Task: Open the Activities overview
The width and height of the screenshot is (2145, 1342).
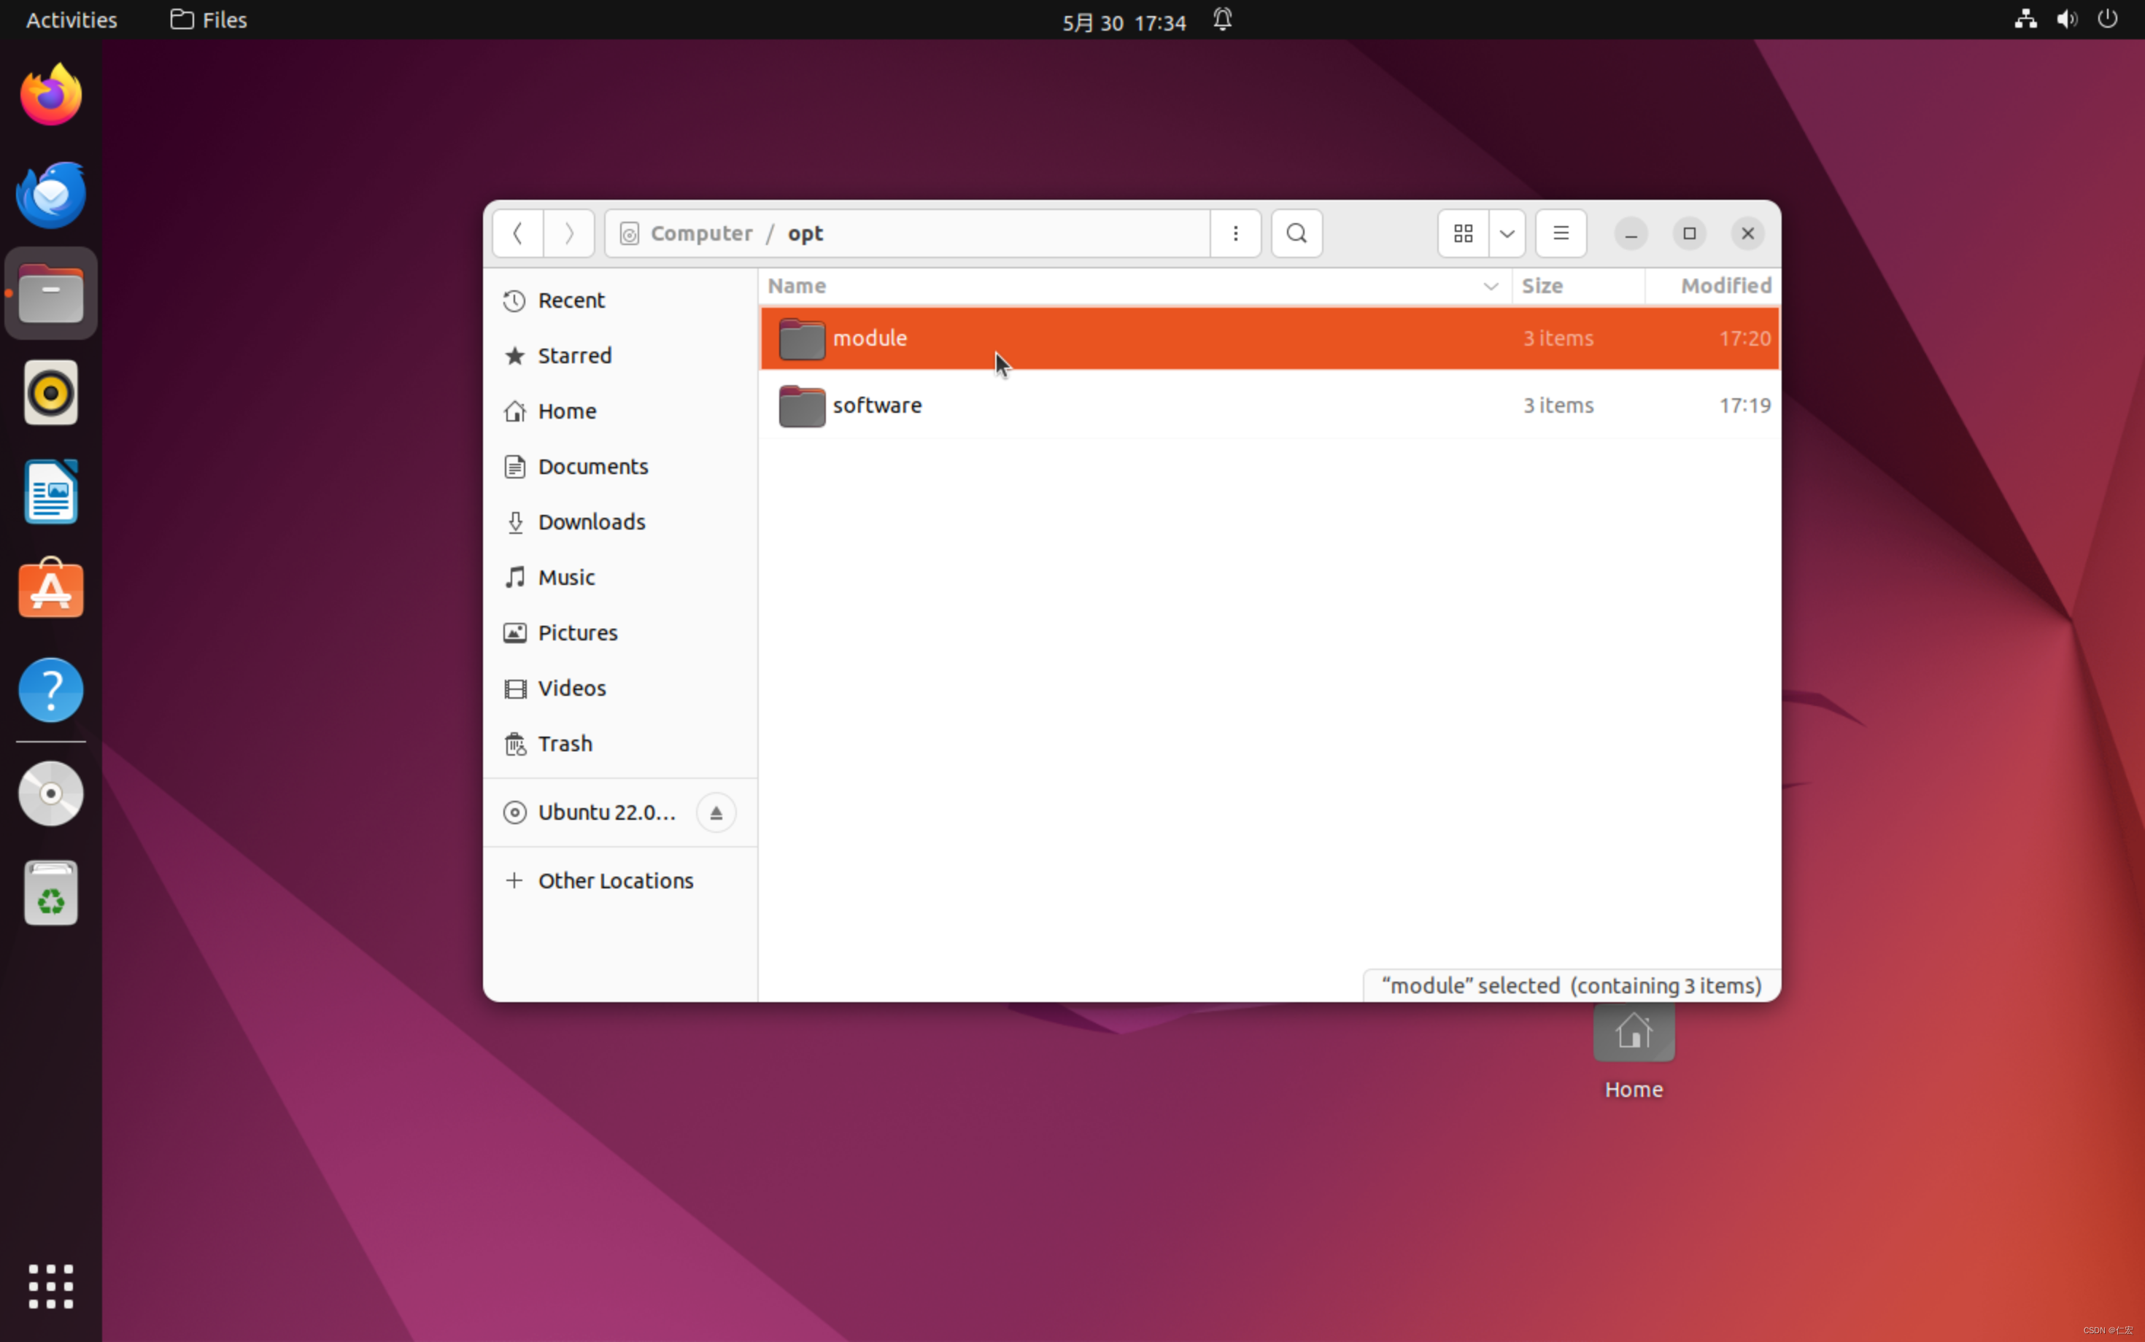Action: (70, 20)
